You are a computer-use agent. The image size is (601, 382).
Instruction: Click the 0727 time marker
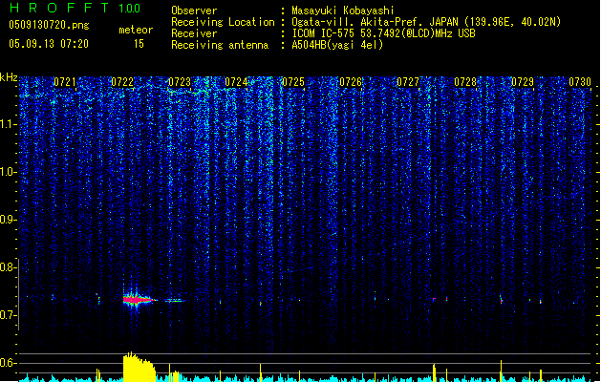[408, 82]
